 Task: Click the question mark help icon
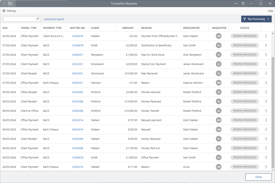243,4
